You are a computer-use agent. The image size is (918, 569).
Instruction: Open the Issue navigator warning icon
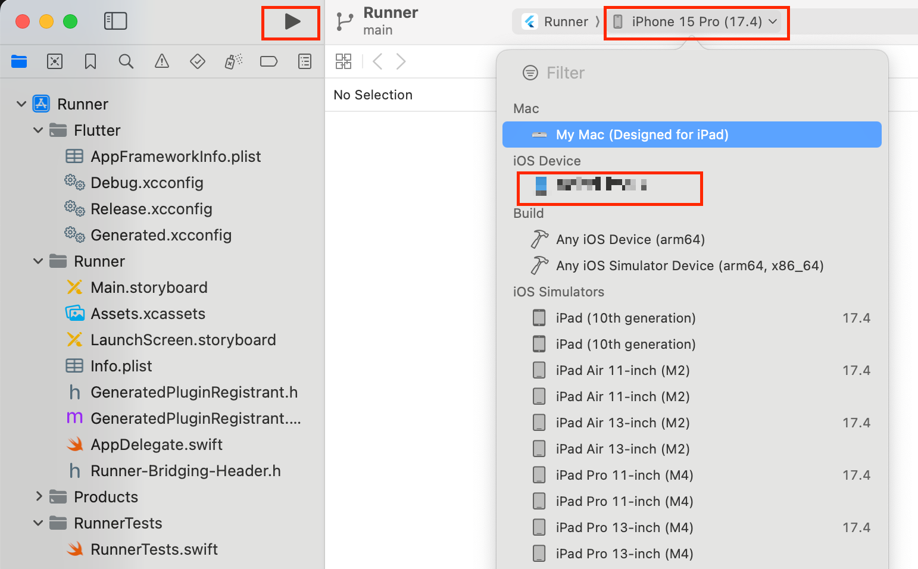pyautogui.click(x=162, y=61)
